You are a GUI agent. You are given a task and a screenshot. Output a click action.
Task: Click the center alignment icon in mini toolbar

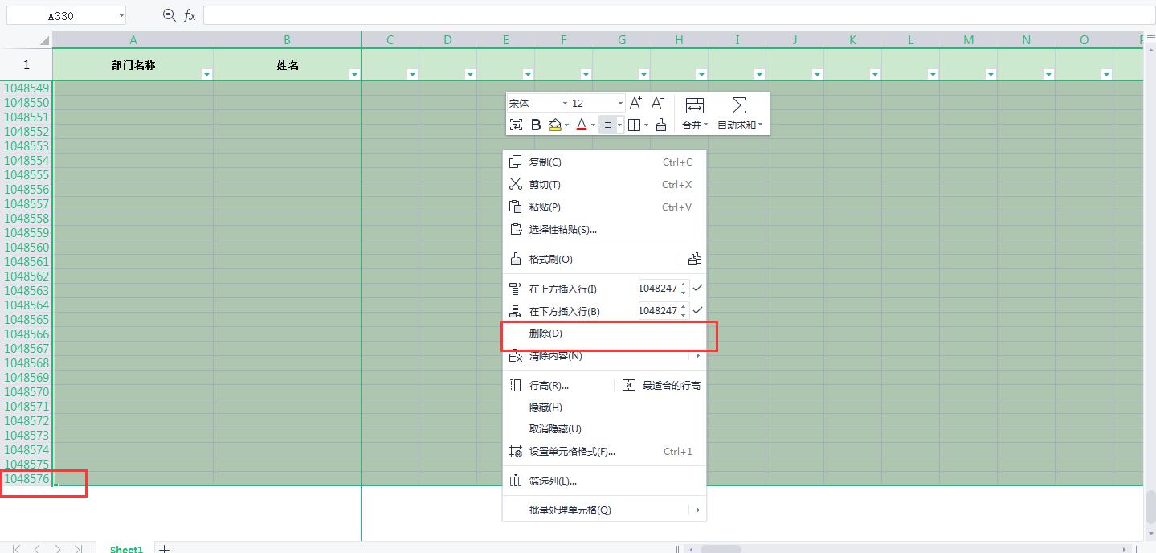point(608,125)
